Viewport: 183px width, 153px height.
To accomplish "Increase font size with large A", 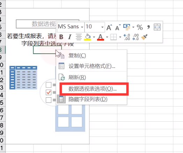I will [109, 28].
